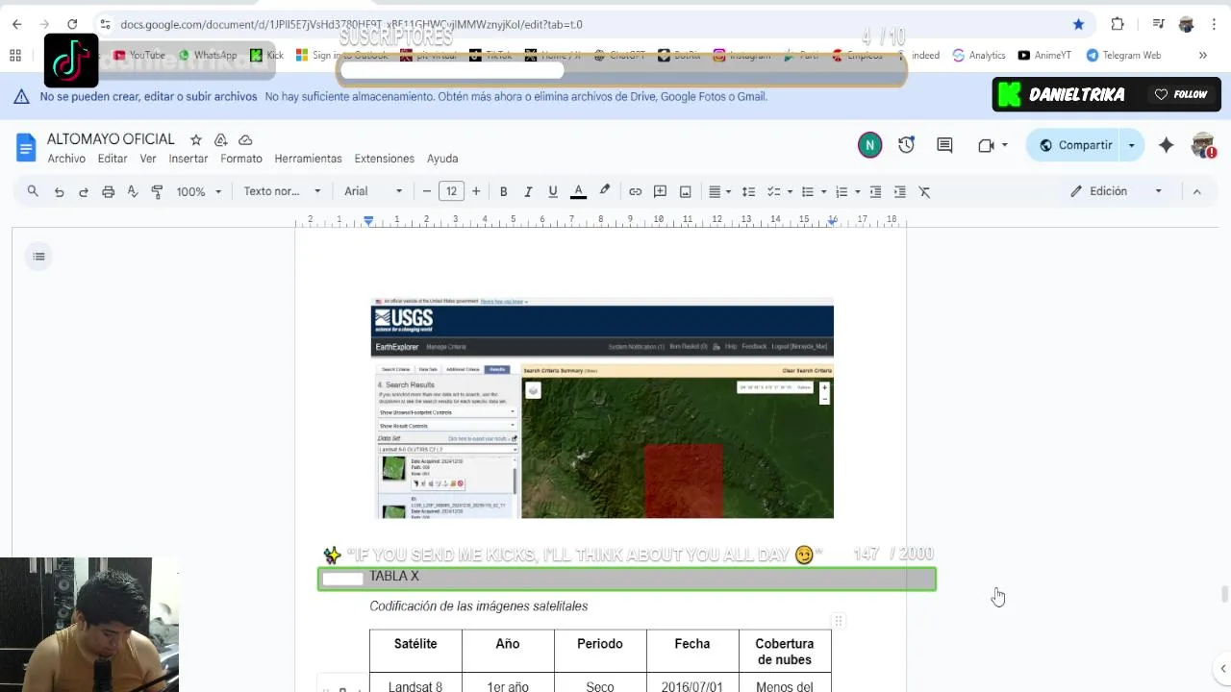This screenshot has width=1231, height=692.
Task: Open browser extensions puzzle icon
Action: point(1117,24)
